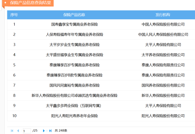
Task: Click issuer 太平人寿保险有限公司 in row 3
Action: (163, 45)
